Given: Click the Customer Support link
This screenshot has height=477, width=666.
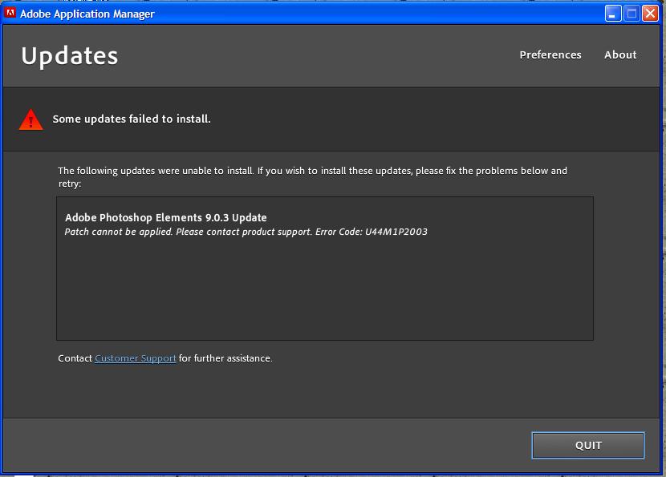Looking at the screenshot, I should pos(134,358).
